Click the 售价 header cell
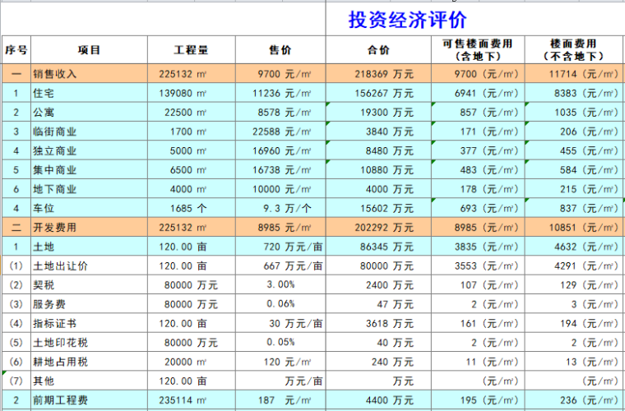Screen dimensions: 625x411 pos(280,50)
